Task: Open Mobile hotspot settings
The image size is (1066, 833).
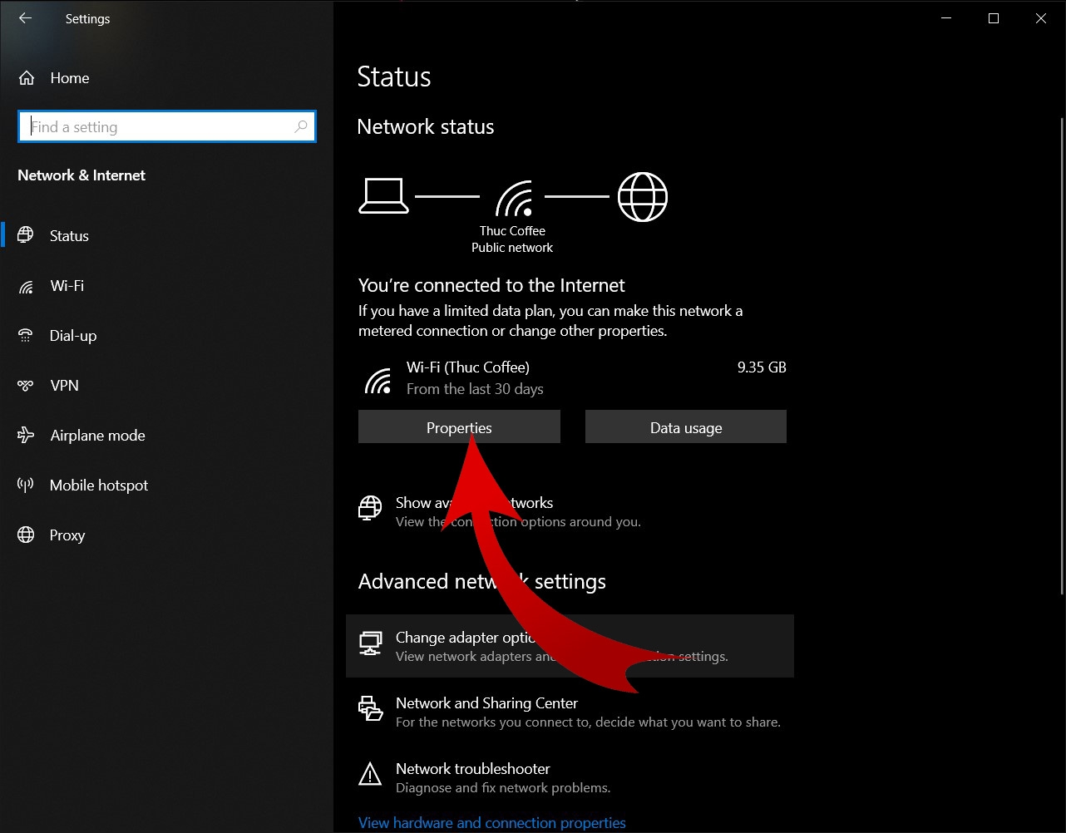Action: [166, 486]
